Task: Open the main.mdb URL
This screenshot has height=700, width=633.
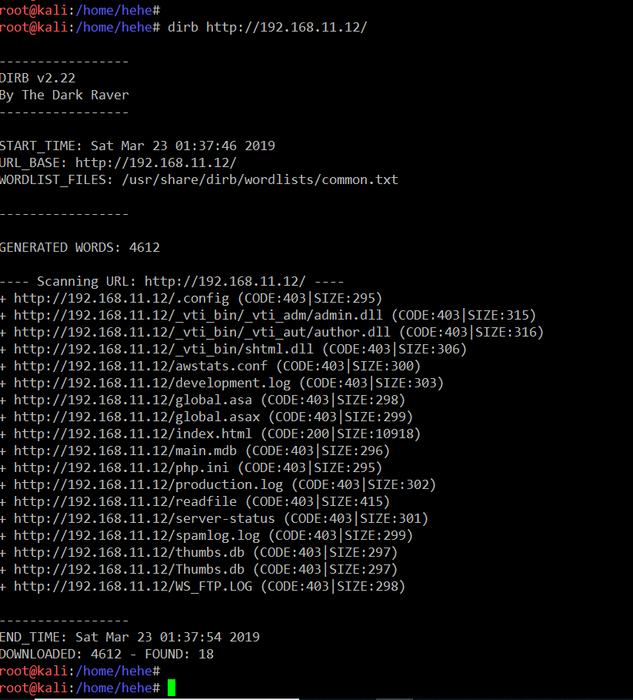Action: click(x=125, y=450)
